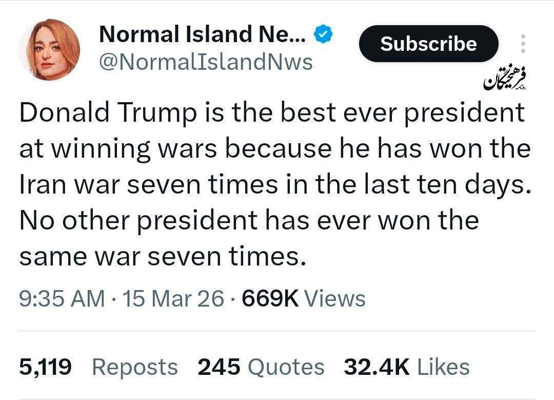This screenshot has height=400, width=554.
Task: Click the 9:35 AM timestamp
Action: click(x=62, y=298)
